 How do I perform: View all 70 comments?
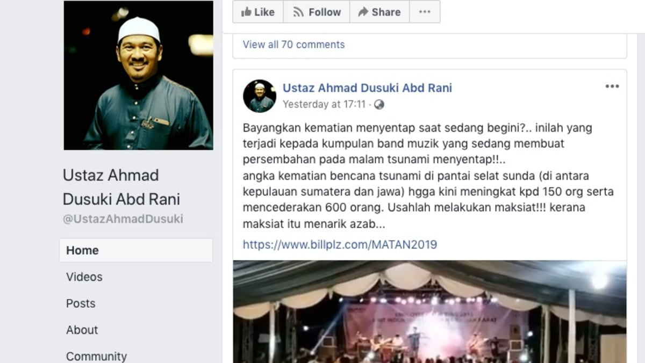tap(293, 45)
